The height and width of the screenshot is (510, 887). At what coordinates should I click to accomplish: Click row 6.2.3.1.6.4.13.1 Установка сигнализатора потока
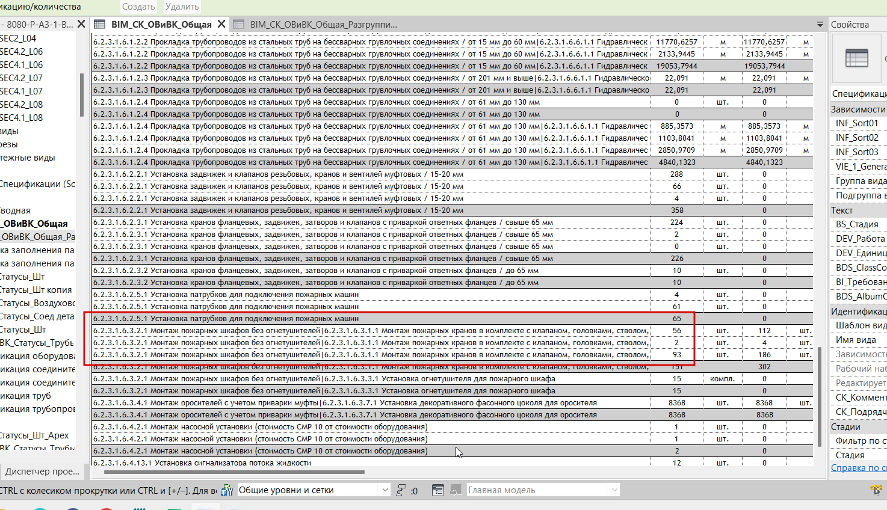(371, 462)
